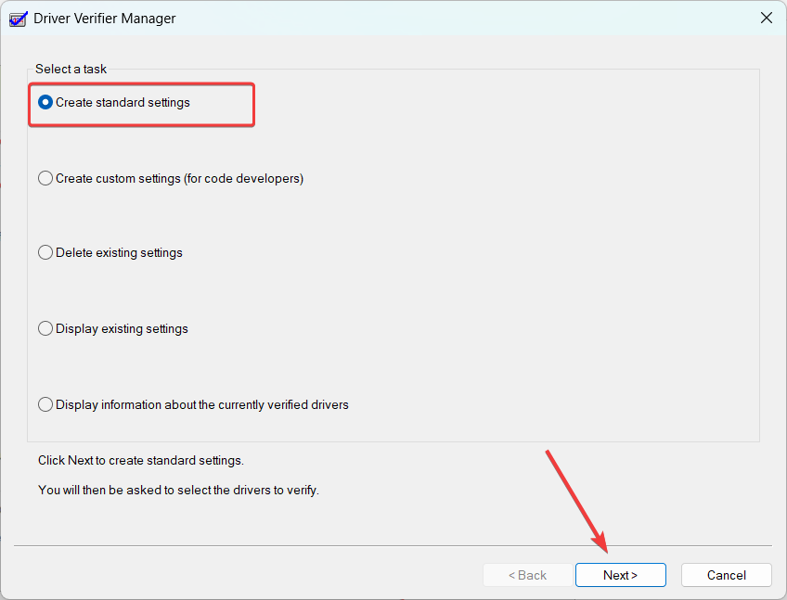Click the Next button

coord(620,575)
